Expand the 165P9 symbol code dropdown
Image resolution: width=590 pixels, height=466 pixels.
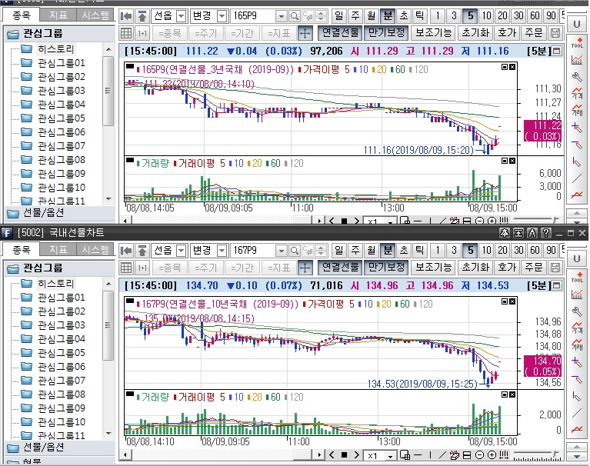(281, 16)
